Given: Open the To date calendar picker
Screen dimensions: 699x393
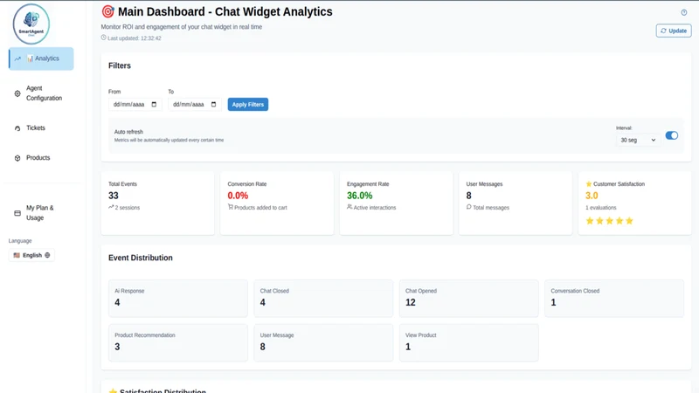Looking at the screenshot, I should coord(213,104).
